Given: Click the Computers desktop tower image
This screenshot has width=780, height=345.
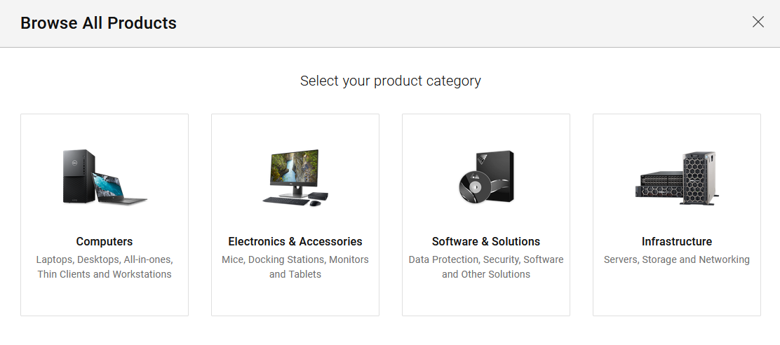Looking at the screenshot, I should click(79, 177).
